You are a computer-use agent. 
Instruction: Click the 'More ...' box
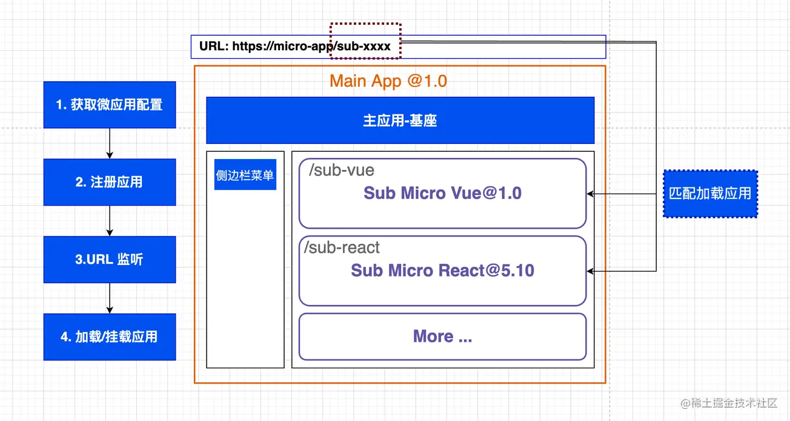tap(442, 336)
